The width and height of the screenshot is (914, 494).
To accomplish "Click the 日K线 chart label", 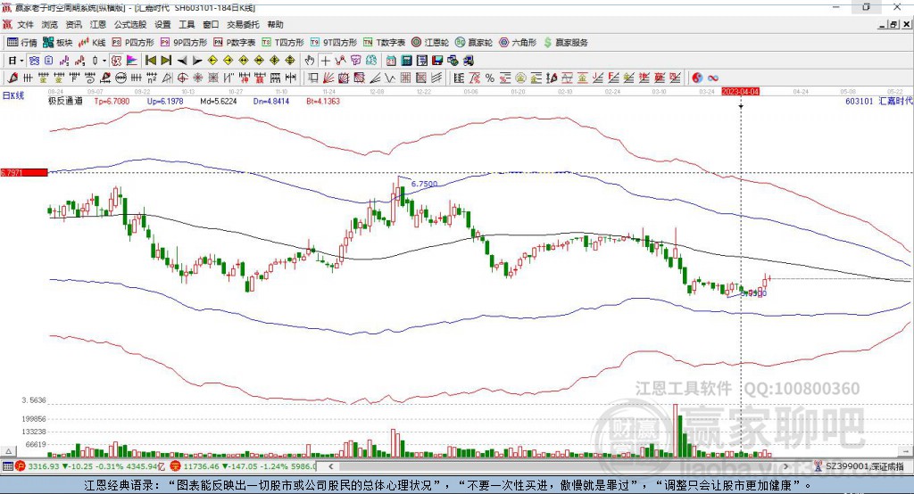I will 12,95.
